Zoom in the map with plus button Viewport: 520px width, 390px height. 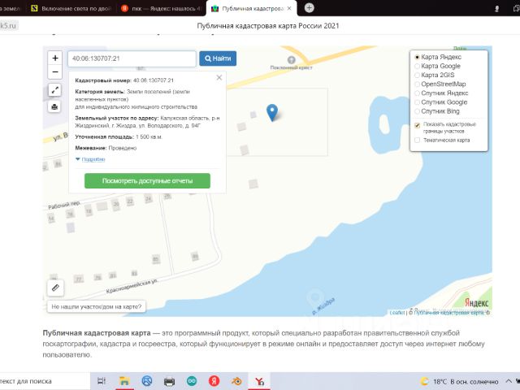pyautogui.click(x=55, y=58)
